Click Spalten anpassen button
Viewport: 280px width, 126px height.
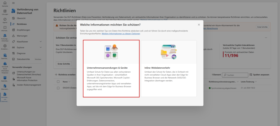pos(259,75)
